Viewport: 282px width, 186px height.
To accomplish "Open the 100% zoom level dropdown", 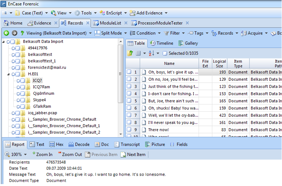I will click(x=25, y=155).
